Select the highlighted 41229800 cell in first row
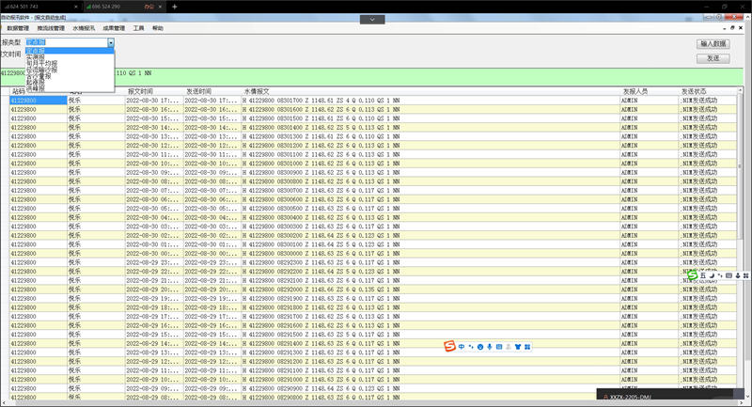752x407 pixels. 39,101
